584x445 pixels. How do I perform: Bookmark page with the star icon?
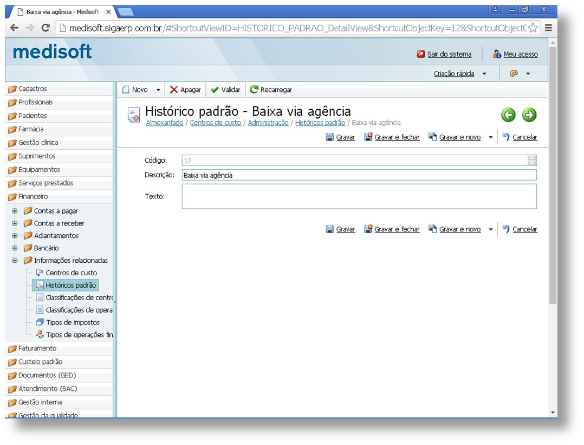pyautogui.click(x=533, y=28)
